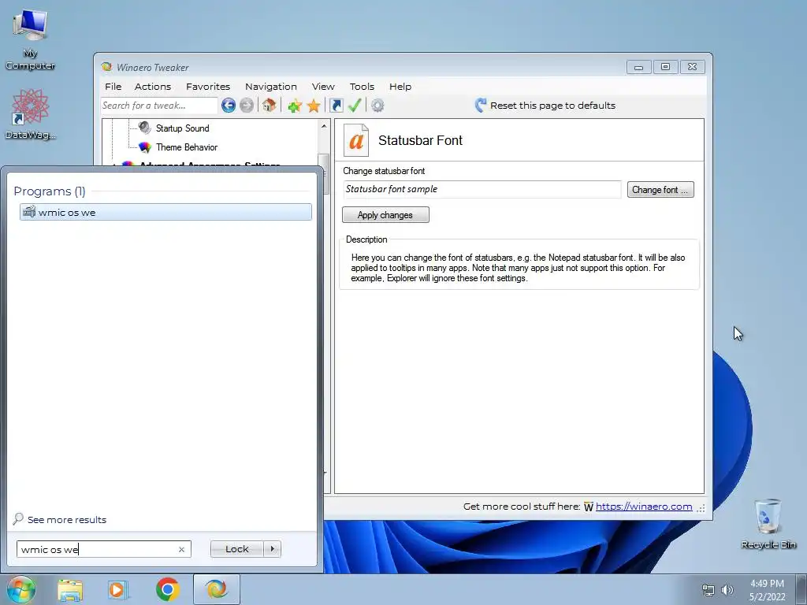The width and height of the screenshot is (807, 605).
Task: Open the Favorites menu
Action: [208, 87]
